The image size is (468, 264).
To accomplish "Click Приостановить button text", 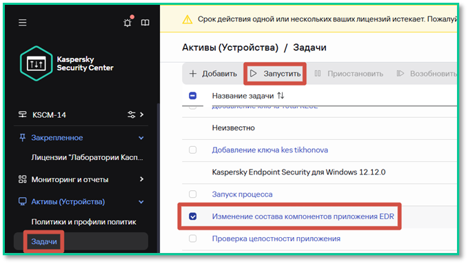I will click(x=355, y=74).
